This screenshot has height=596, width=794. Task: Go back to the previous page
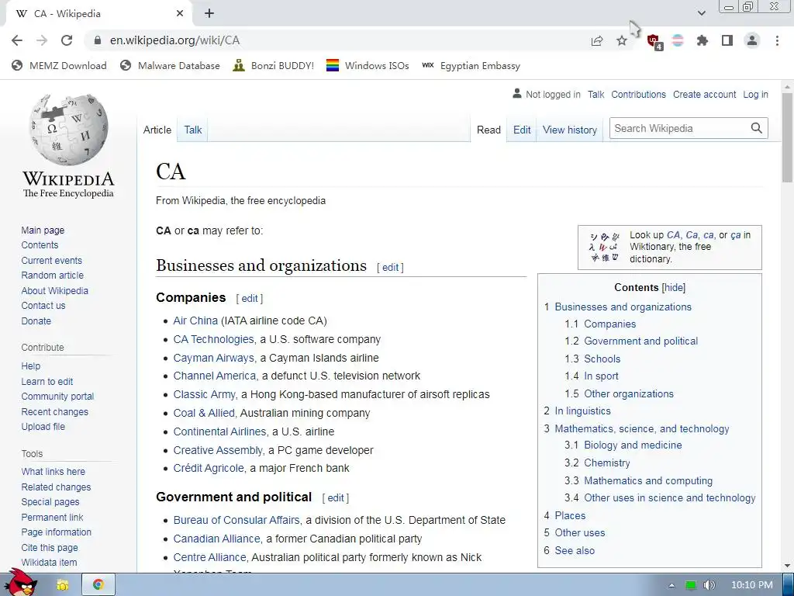17,40
